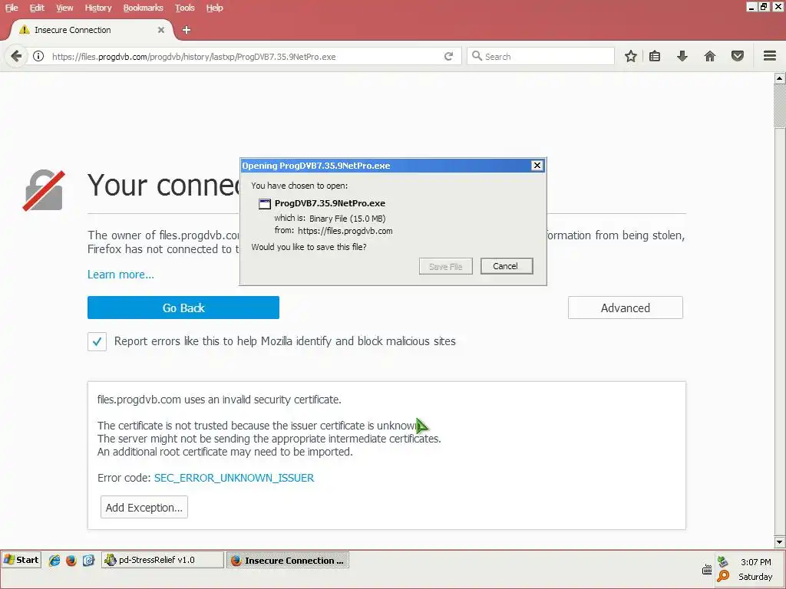Image resolution: width=786 pixels, height=589 pixels.
Task: Click the page scrollbar down arrow
Action: pos(780,542)
